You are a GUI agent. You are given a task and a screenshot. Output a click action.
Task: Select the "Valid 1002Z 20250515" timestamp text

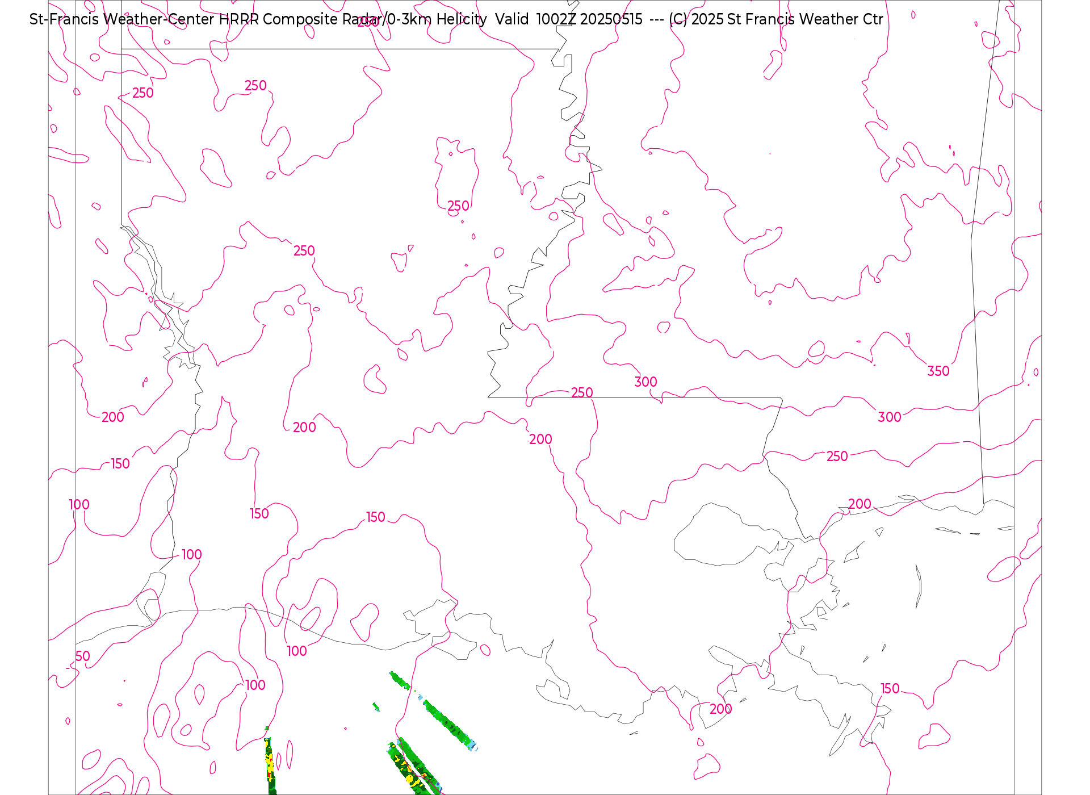569,19
